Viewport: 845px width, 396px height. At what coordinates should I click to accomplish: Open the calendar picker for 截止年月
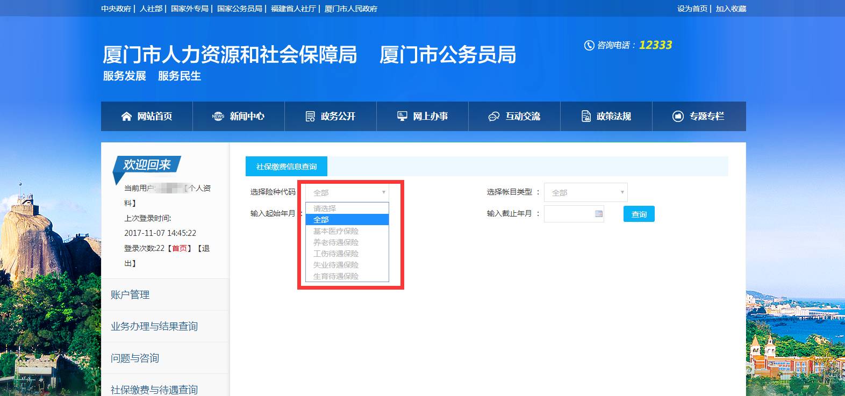pyautogui.click(x=598, y=214)
